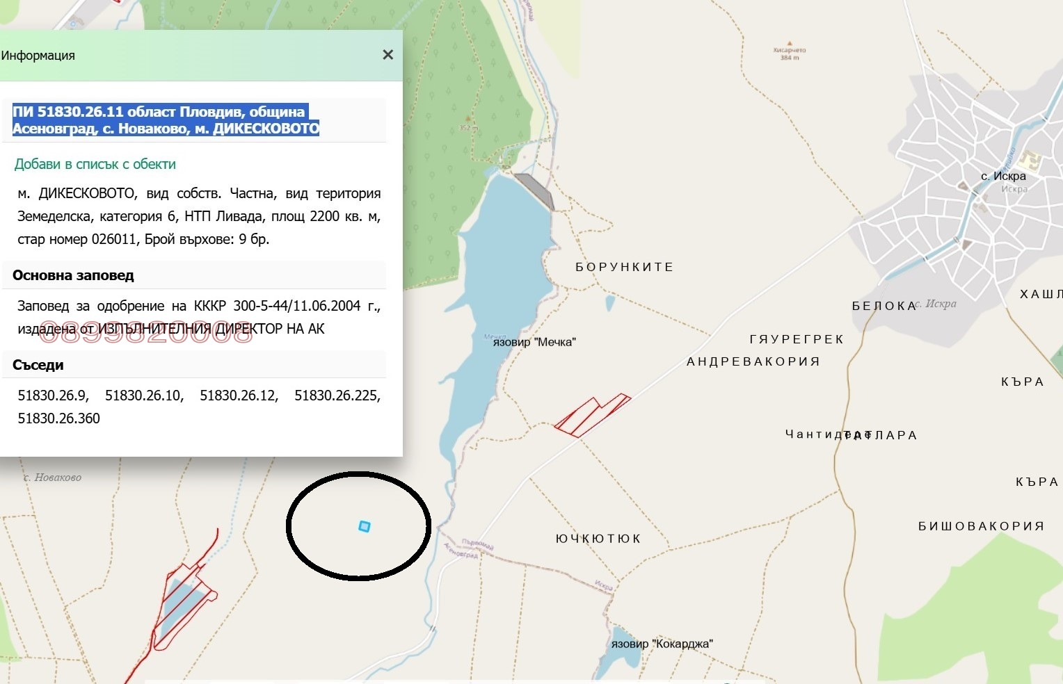Open neighbor parcel 51830.26.9
1063x684 pixels.
click(x=52, y=396)
